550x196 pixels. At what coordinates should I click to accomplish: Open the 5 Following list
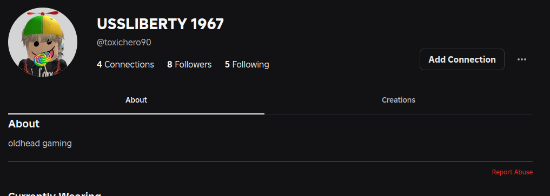coord(247,64)
